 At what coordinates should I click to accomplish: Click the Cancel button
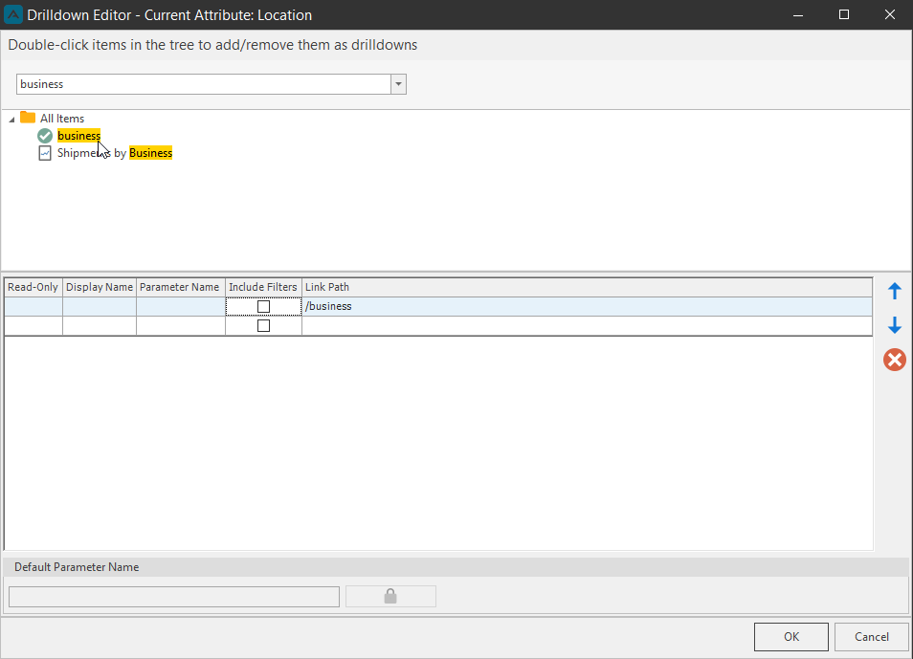point(871,637)
